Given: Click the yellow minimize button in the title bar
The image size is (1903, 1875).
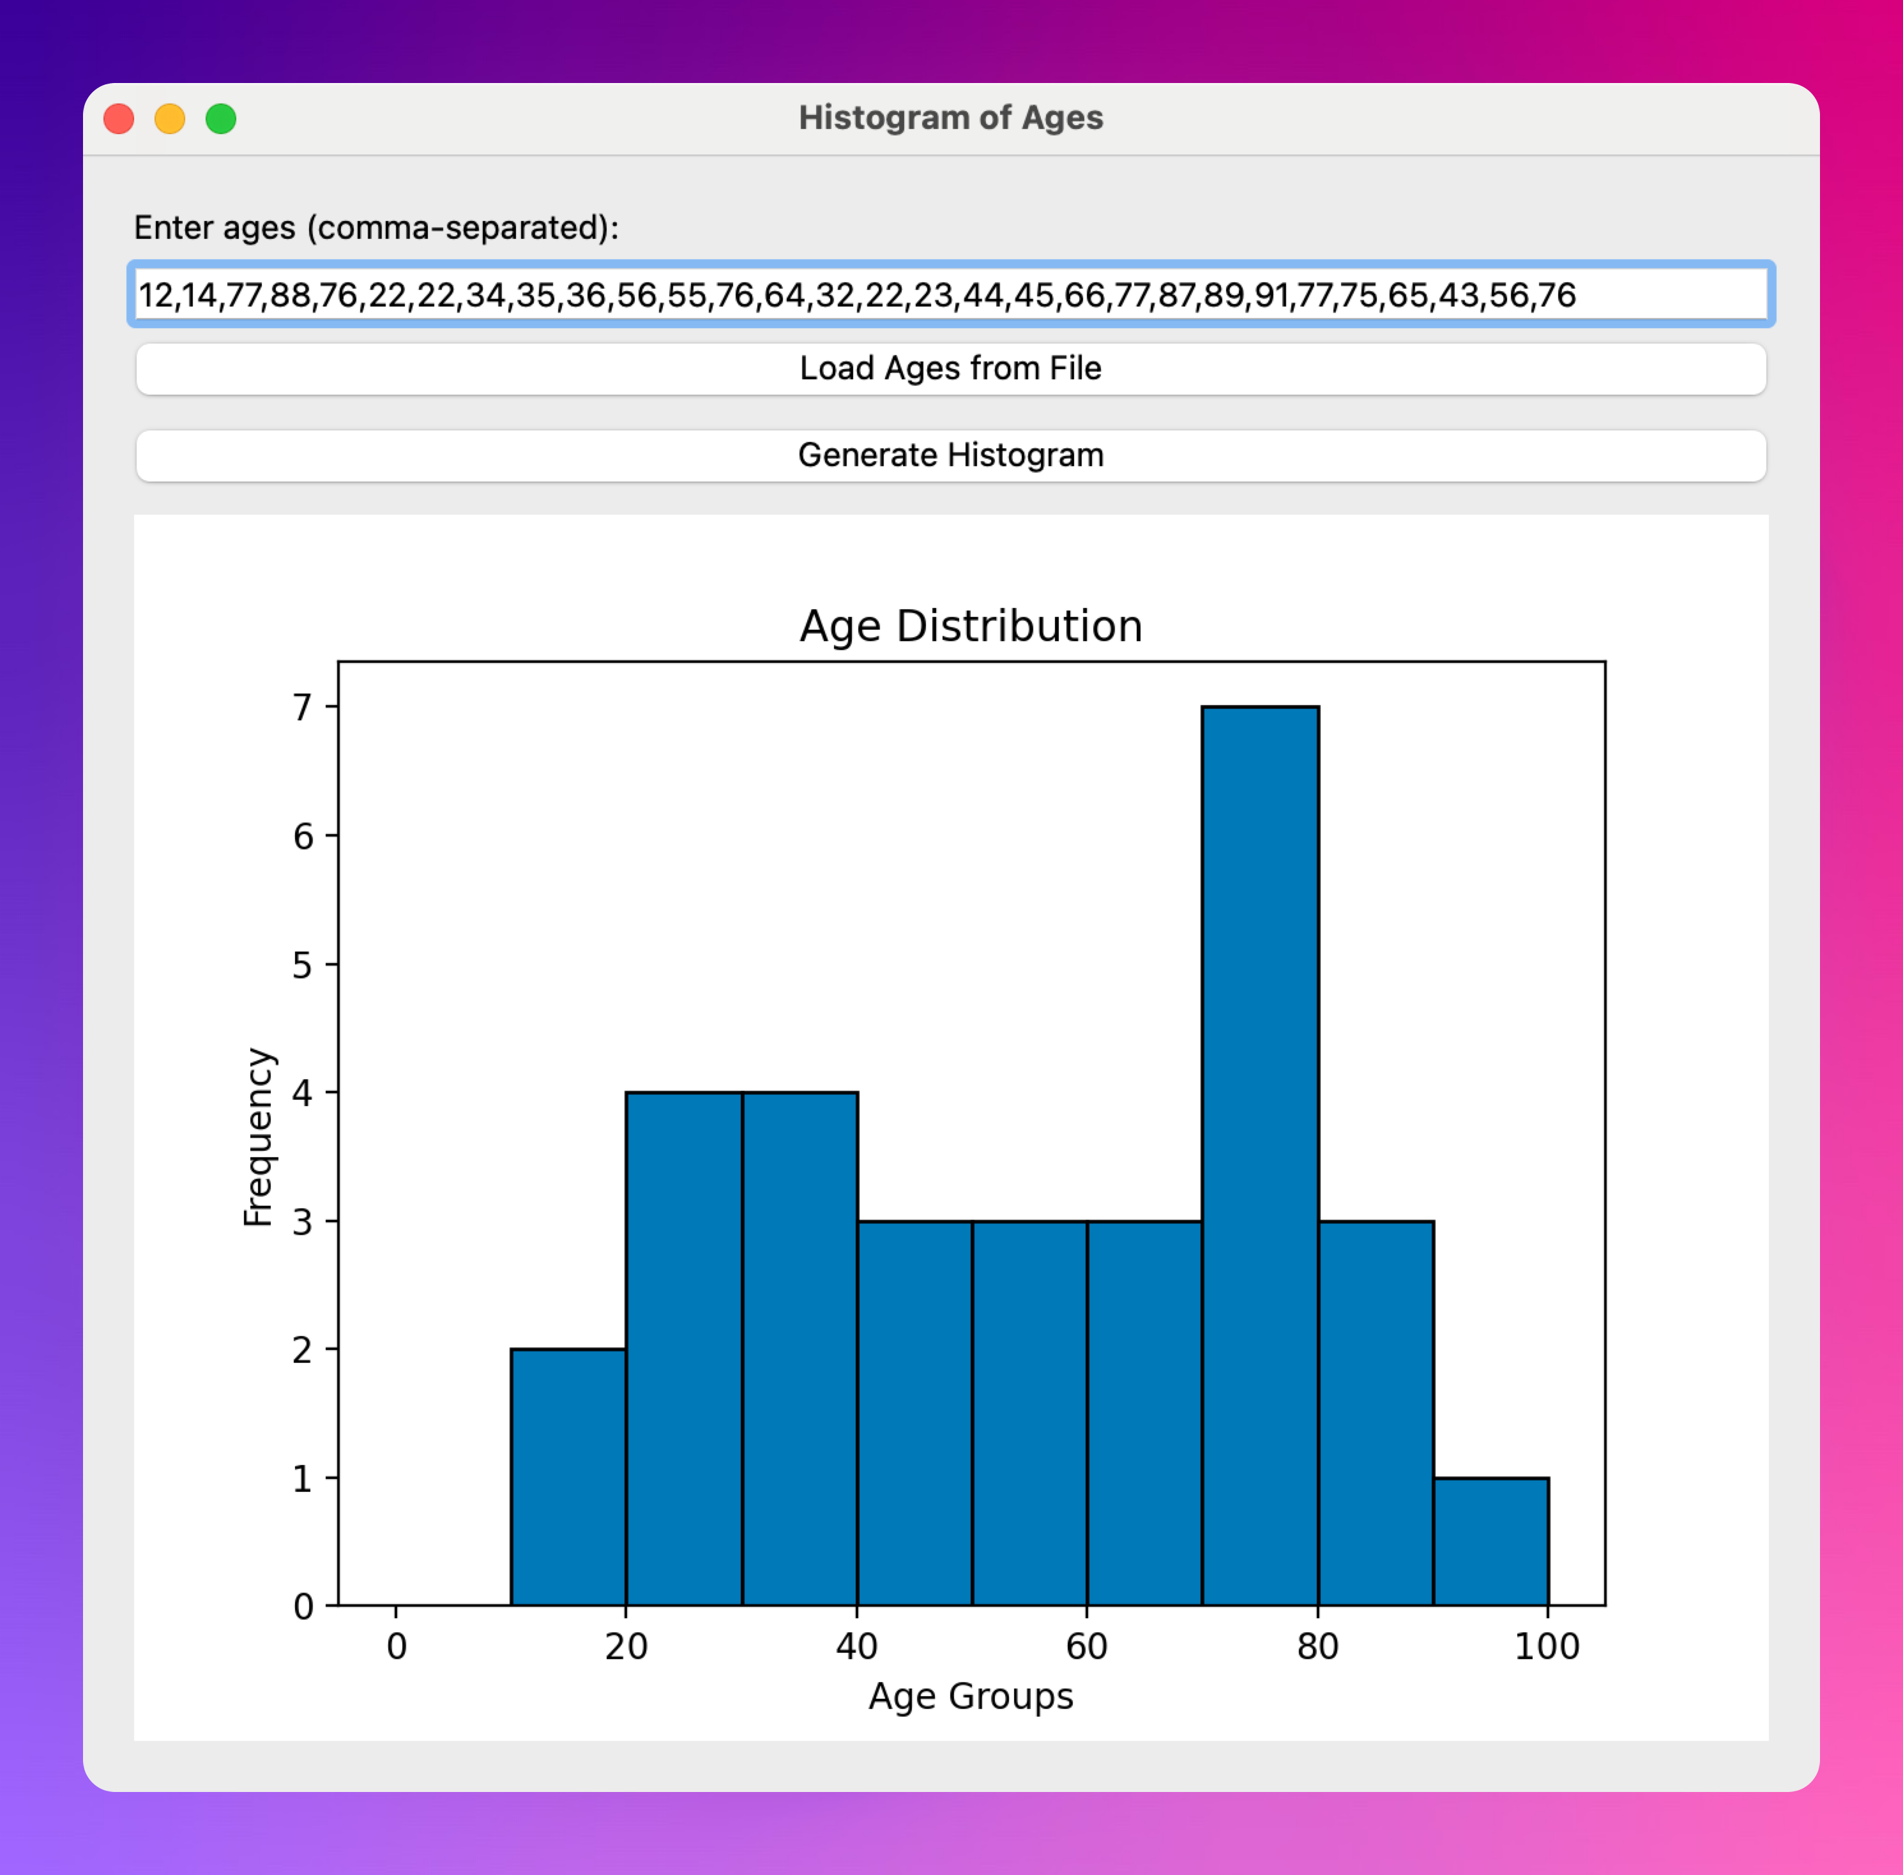Looking at the screenshot, I should point(169,118).
